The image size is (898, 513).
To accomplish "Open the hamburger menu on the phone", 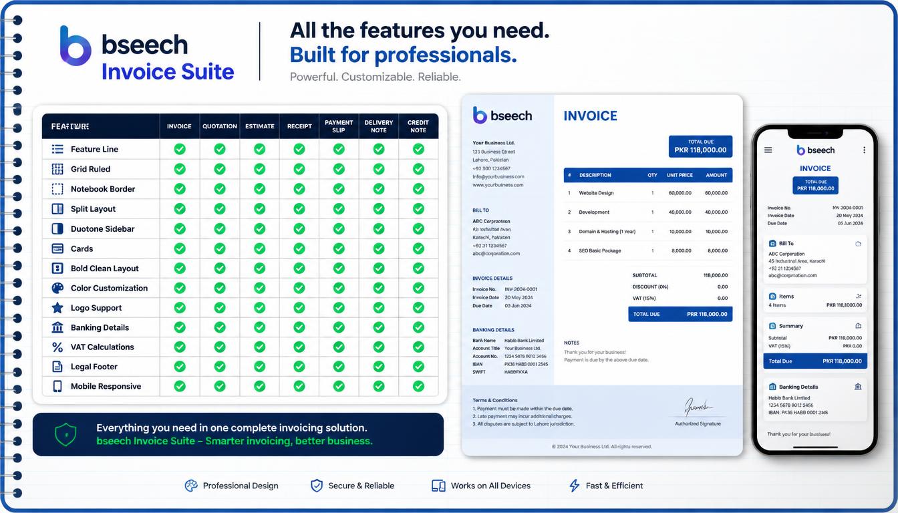I will pyautogui.click(x=768, y=150).
